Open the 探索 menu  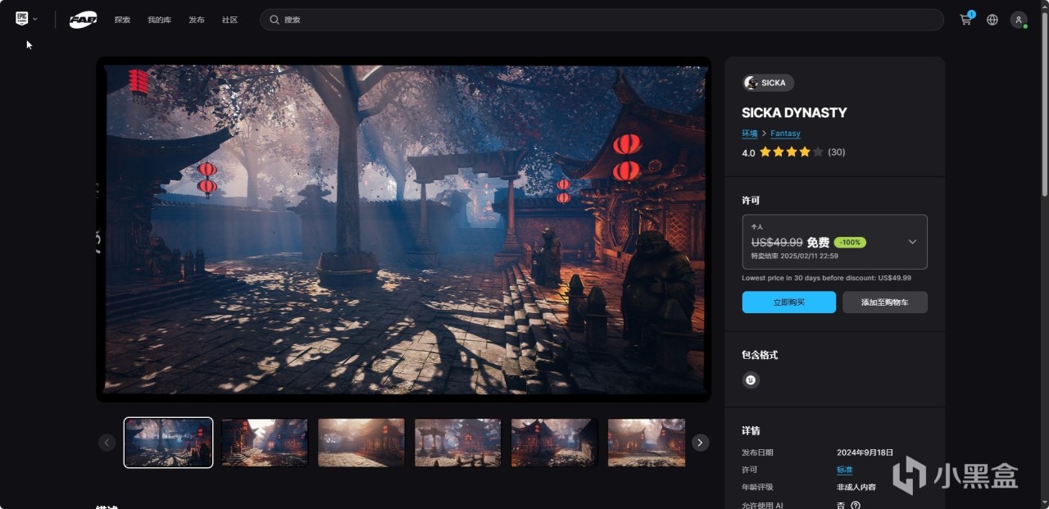pos(122,20)
